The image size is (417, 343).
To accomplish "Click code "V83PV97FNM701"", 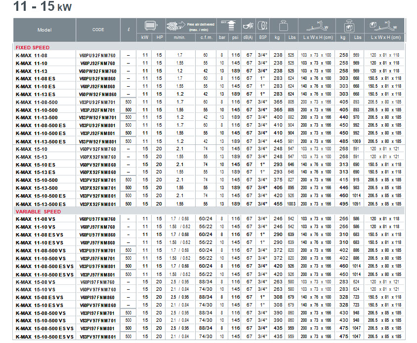I will (98, 321).
